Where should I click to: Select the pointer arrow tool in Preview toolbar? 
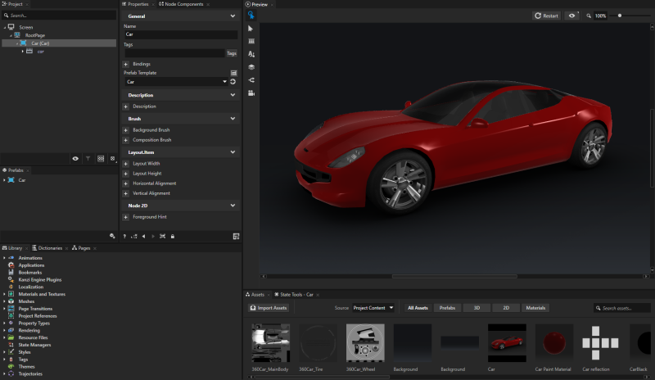click(251, 28)
